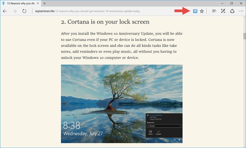Close the Edge browser window

click(241, 3)
